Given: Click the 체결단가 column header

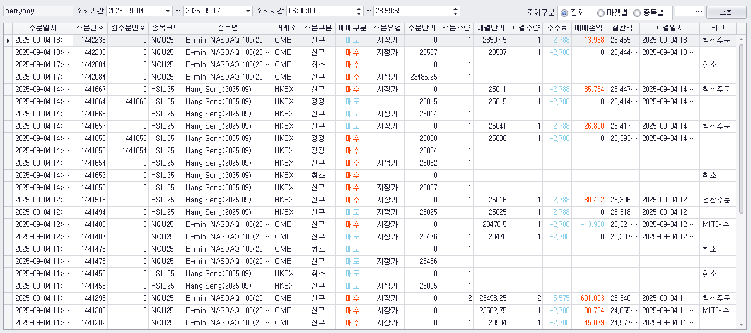Looking at the screenshot, I should click(491, 28).
